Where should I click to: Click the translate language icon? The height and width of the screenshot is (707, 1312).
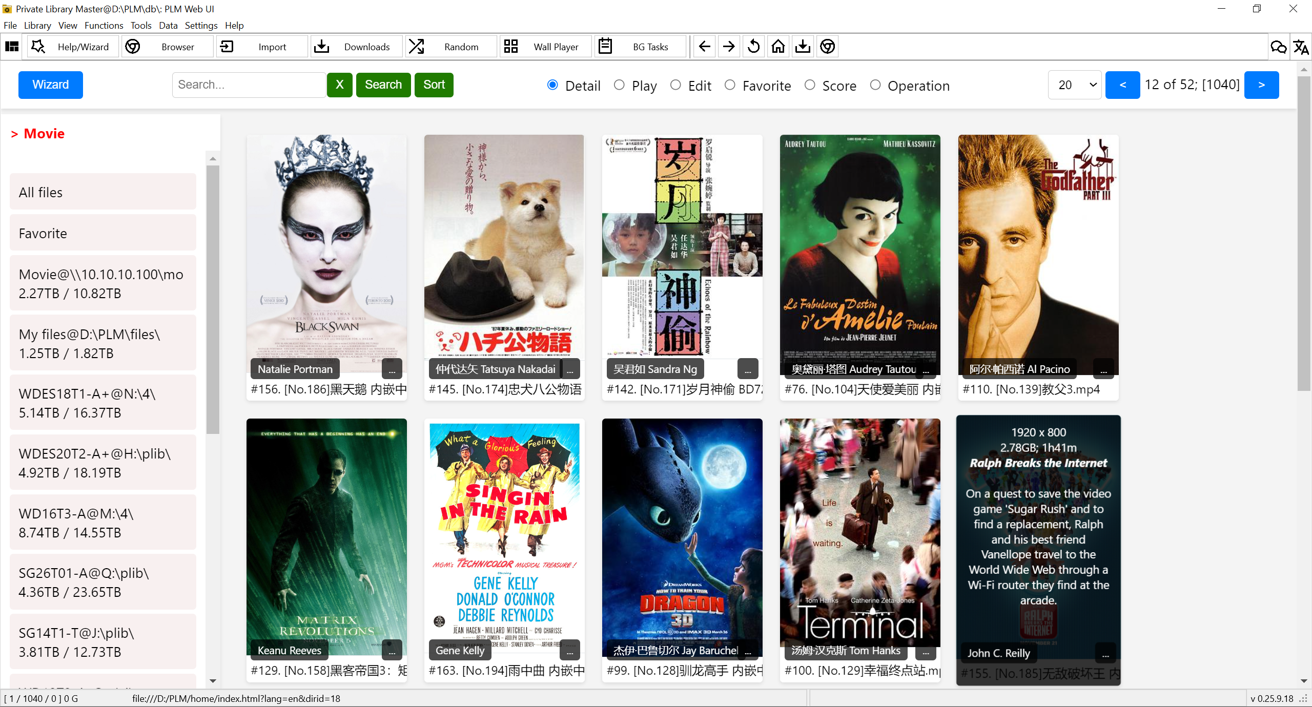coord(1300,47)
